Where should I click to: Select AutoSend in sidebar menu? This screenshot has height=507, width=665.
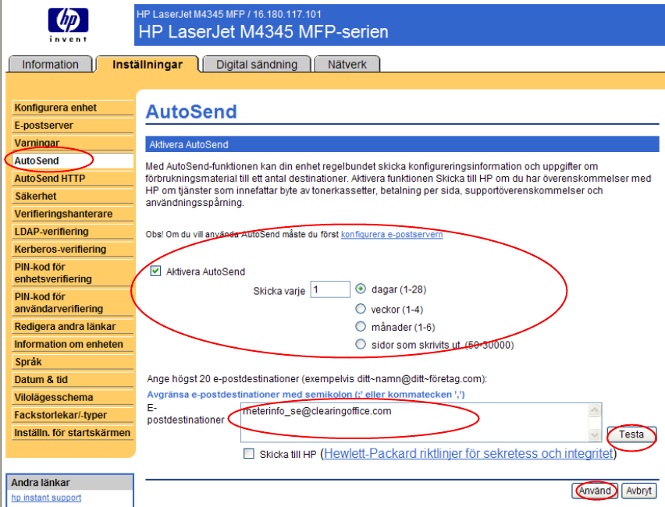pyautogui.click(x=73, y=161)
